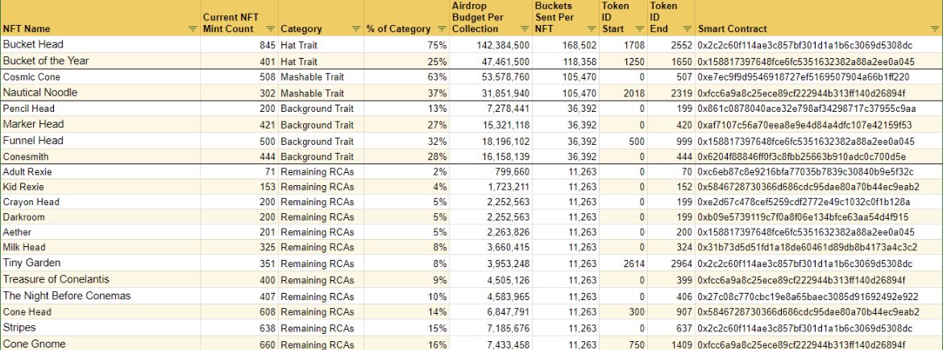
Task: Open the Smart Contract column filter
Action: [934, 29]
